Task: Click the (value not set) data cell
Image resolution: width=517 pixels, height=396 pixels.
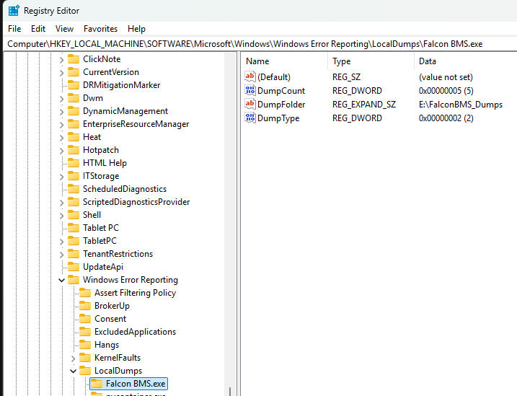Action: click(446, 77)
